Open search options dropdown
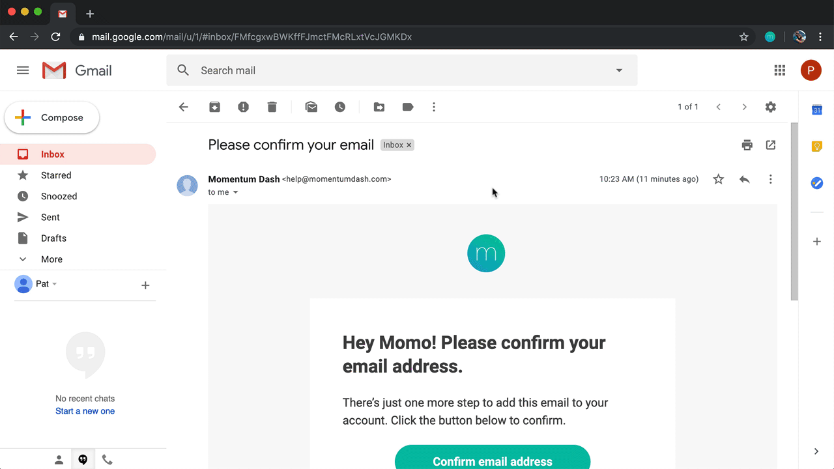The width and height of the screenshot is (834, 469). pos(618,70)
